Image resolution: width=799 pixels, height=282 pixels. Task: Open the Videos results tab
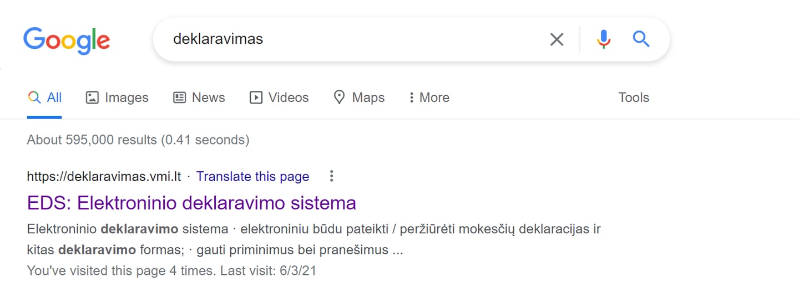coord(279,98)
